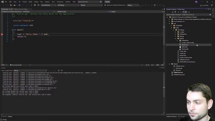Image resolution: width=215 pixels, height=121 pixels.
Task: Click the Search Solution Explorer field
Action: click(x=189, y=15)
